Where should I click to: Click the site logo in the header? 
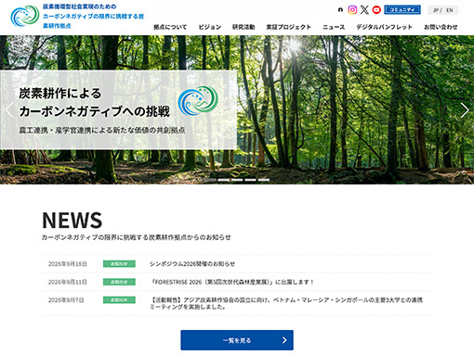click(25, 16)
